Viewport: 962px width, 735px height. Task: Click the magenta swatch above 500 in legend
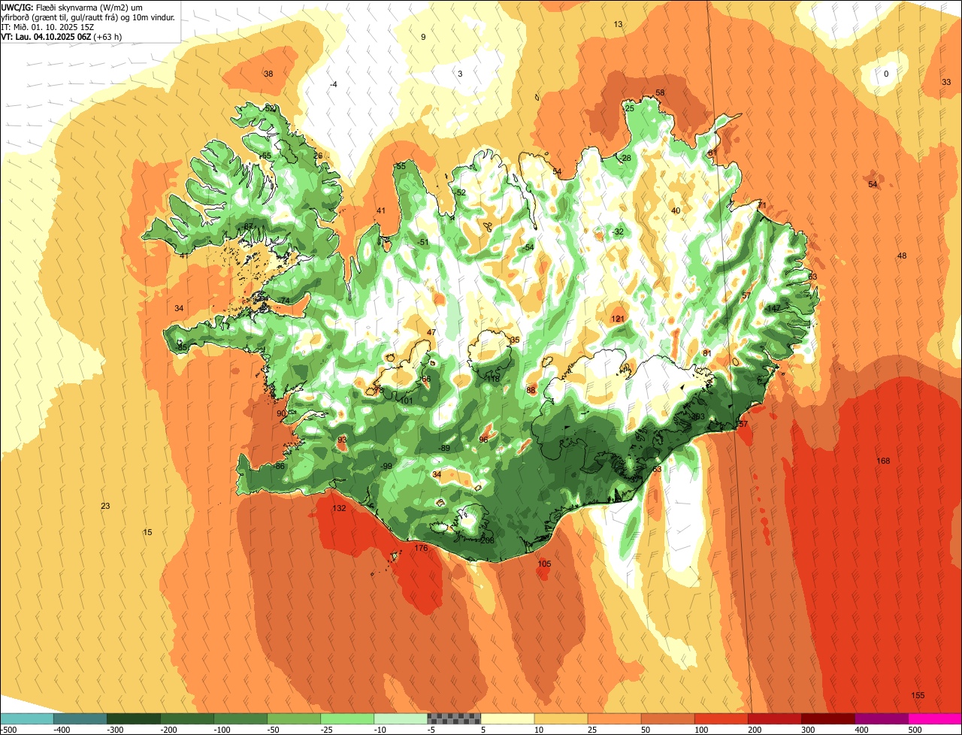935,719
